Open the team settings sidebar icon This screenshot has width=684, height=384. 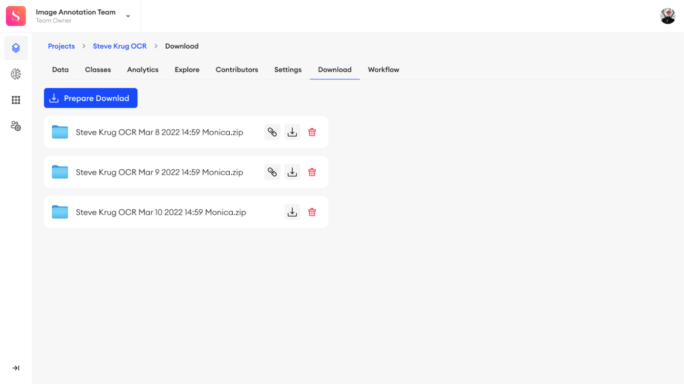click(x=16, y=126)
